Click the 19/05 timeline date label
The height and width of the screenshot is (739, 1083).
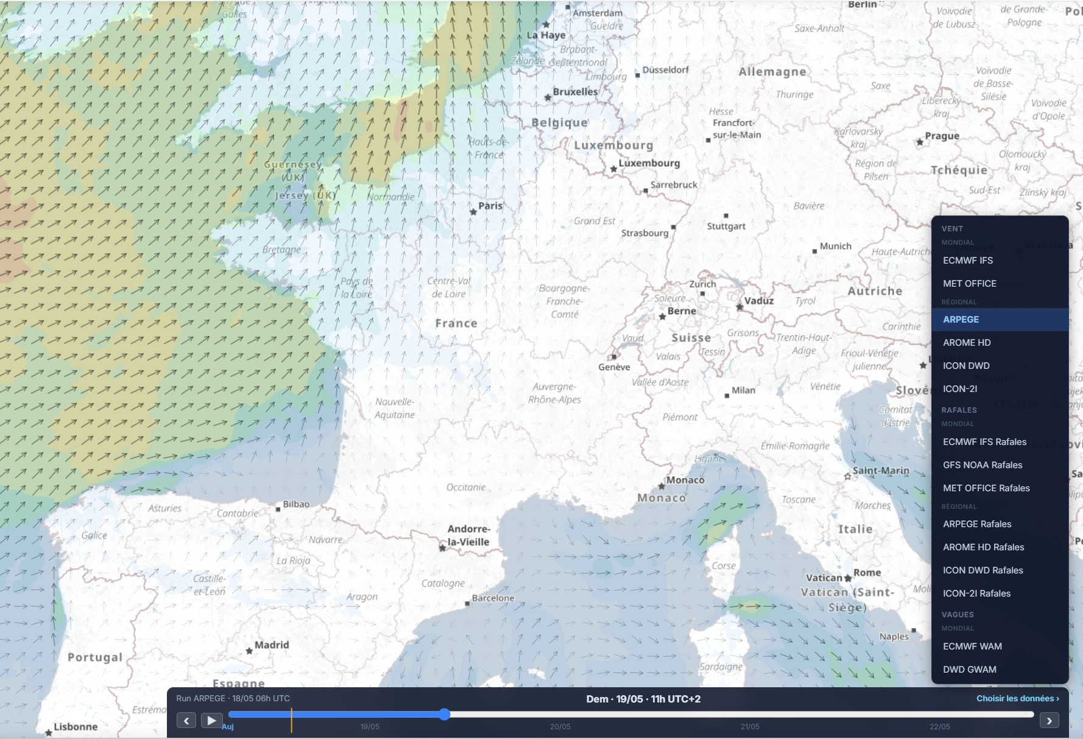370,727
